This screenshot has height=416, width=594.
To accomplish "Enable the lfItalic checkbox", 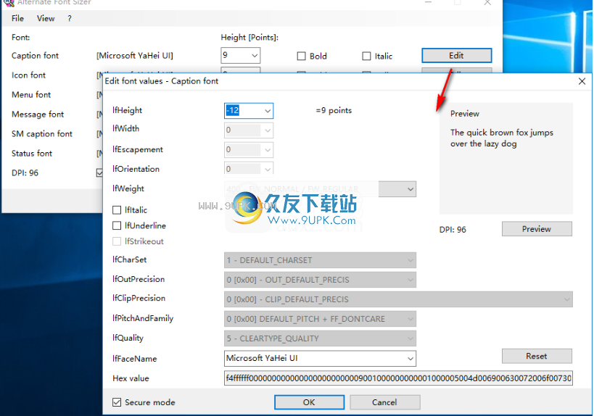I will pos(117,209).
